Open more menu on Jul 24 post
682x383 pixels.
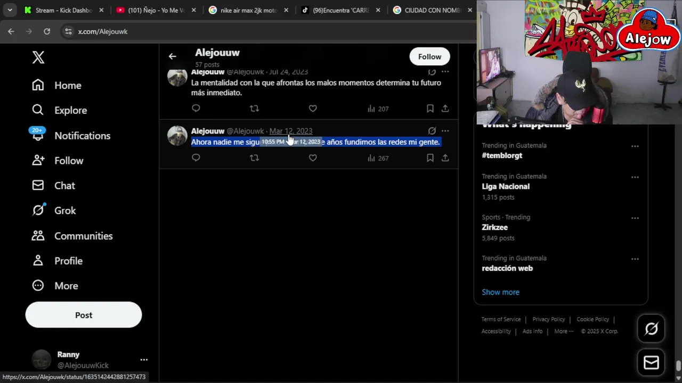click(x=445, y=72)
